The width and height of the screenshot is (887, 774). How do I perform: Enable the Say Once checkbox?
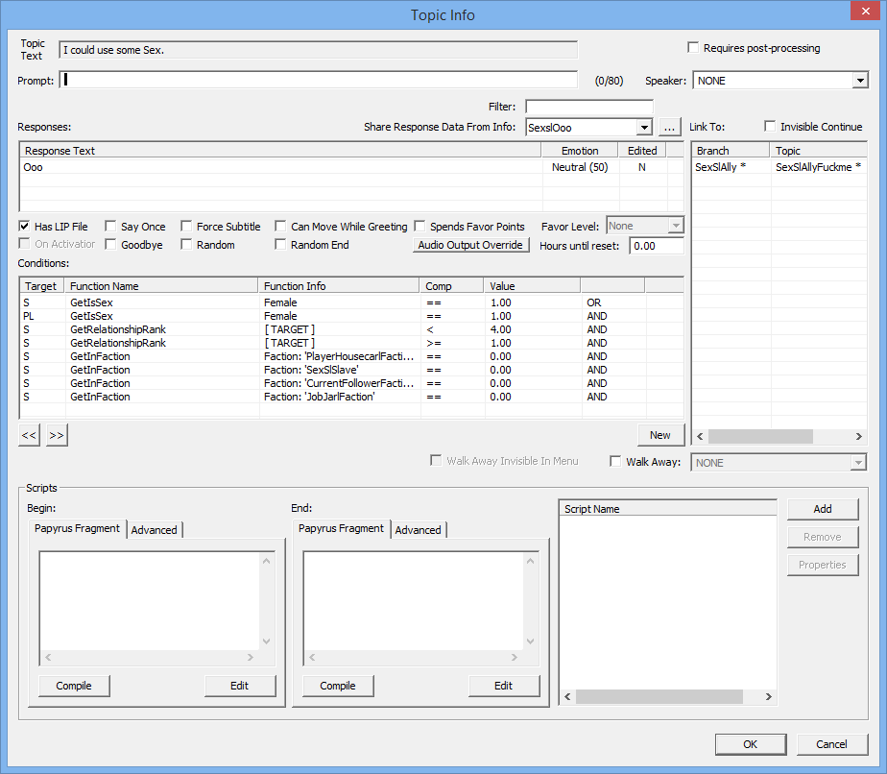(x=111, y=227)
